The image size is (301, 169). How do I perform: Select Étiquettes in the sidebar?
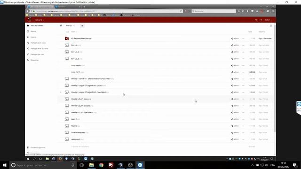[x=34, y=60]
